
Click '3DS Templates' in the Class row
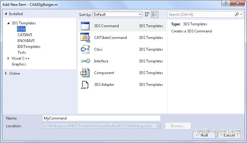[x=151, y=49]
